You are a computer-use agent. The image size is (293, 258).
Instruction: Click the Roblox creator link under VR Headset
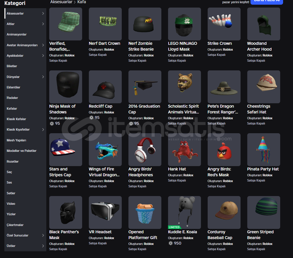click(109, 238)
